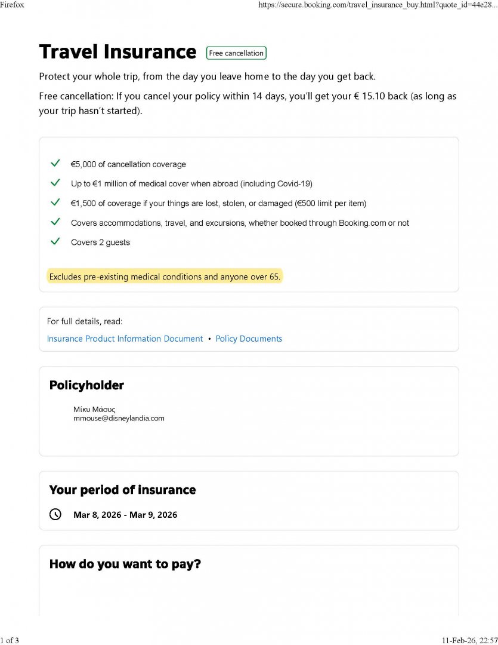The height and width of the screenshot is (645, 498).
Task: Click the highlighted pre-existing conditions exclusion notice
Action: (x=165, y=277)
